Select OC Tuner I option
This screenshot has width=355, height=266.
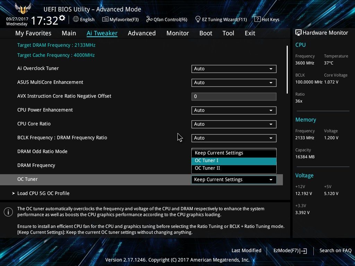[x=234, y=161]
